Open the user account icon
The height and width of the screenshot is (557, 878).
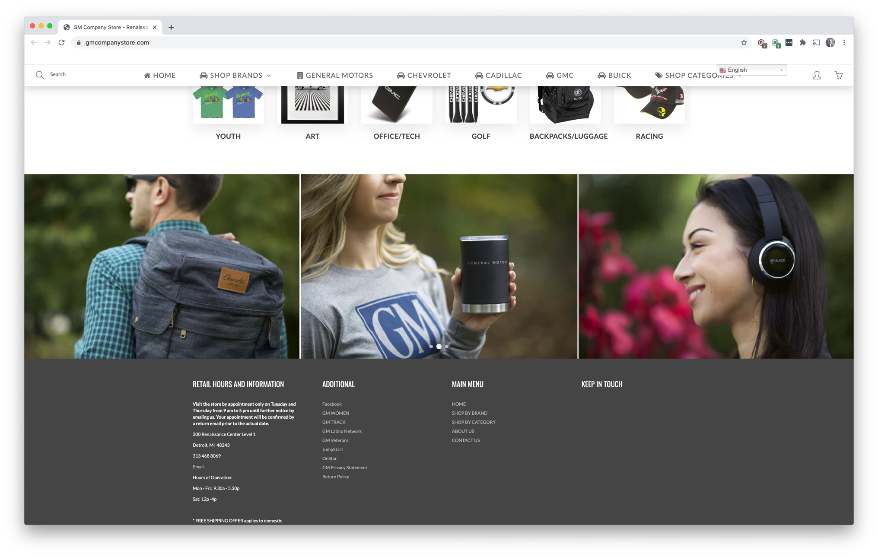(x=817, y=75)
